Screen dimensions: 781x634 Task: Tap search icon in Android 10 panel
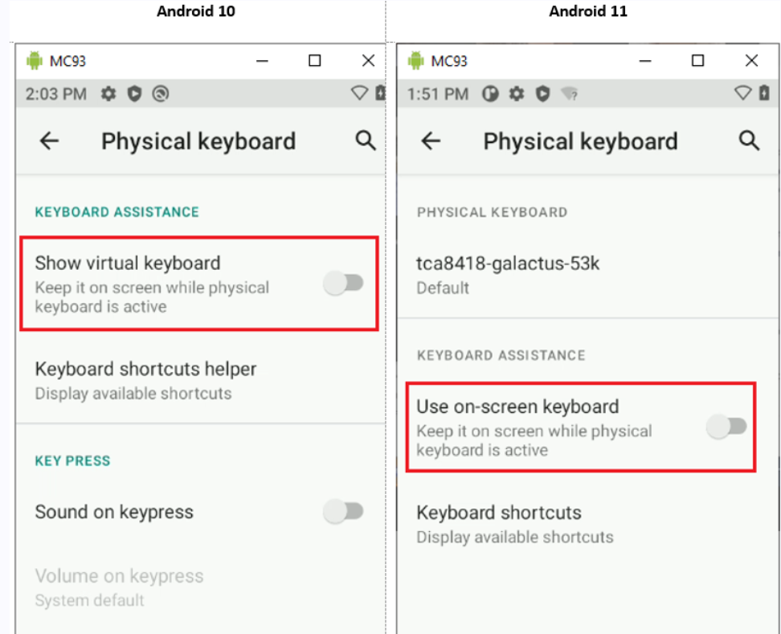coord(366,141)
